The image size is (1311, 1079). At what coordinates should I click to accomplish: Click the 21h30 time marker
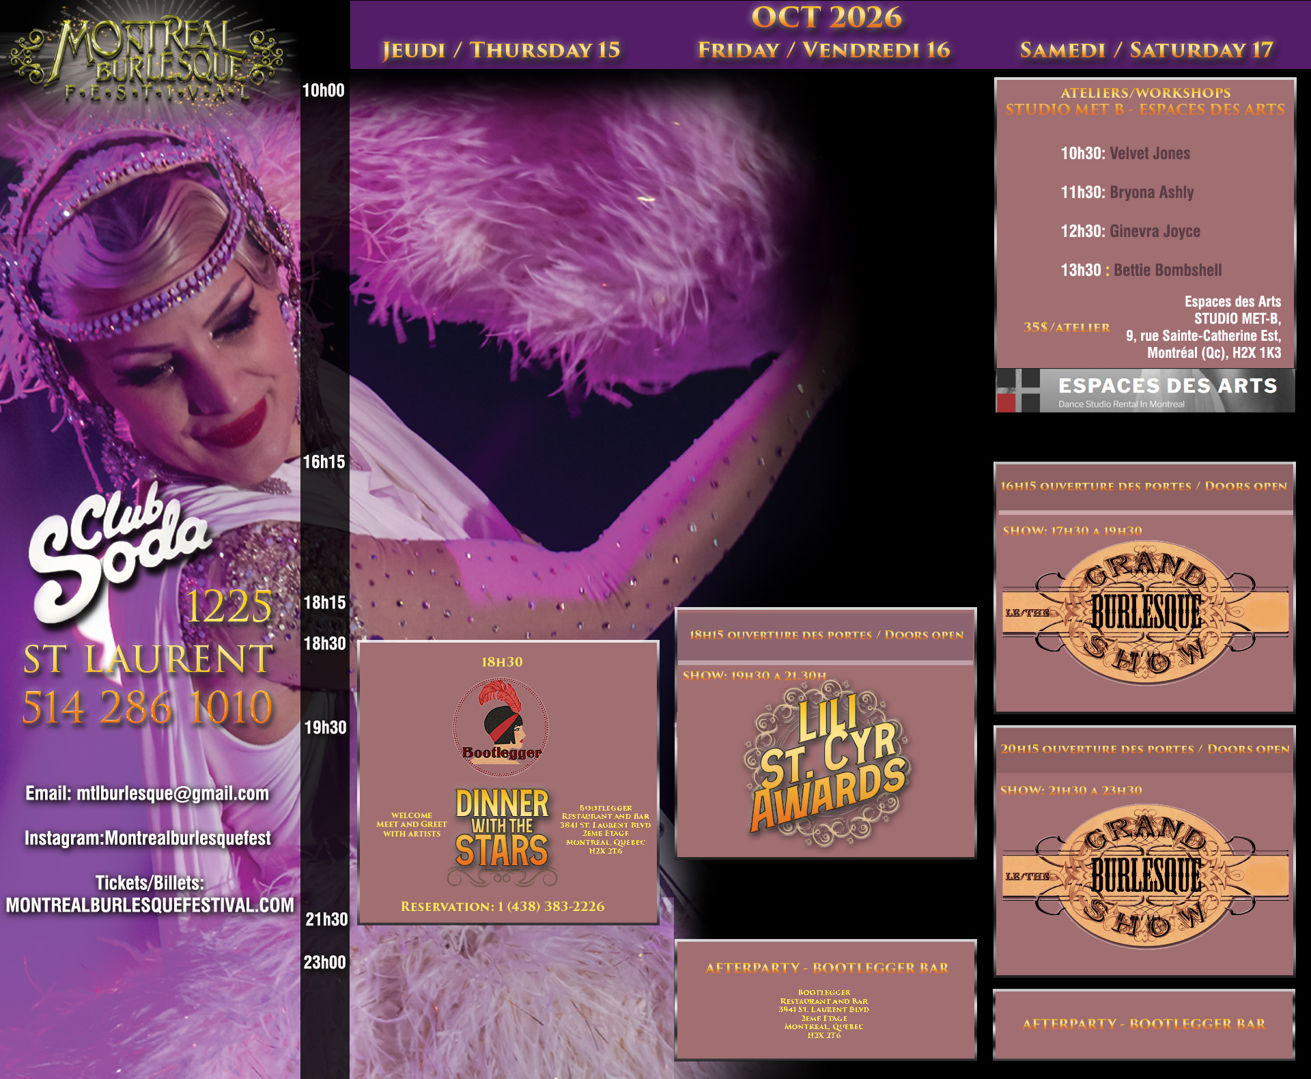pos(326,920)
